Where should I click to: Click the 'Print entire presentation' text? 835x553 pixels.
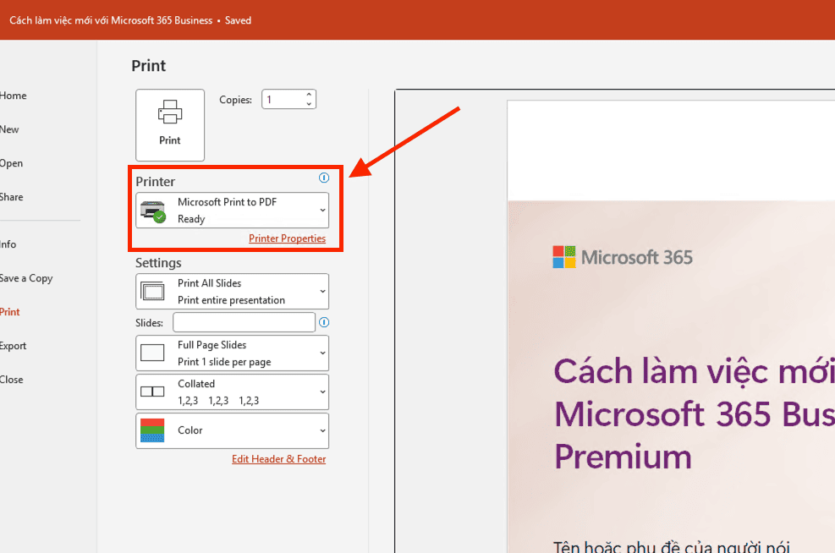(x=231, y=300)
